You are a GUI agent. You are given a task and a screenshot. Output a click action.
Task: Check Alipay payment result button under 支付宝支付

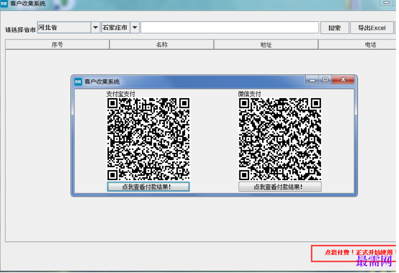[148, 187]
